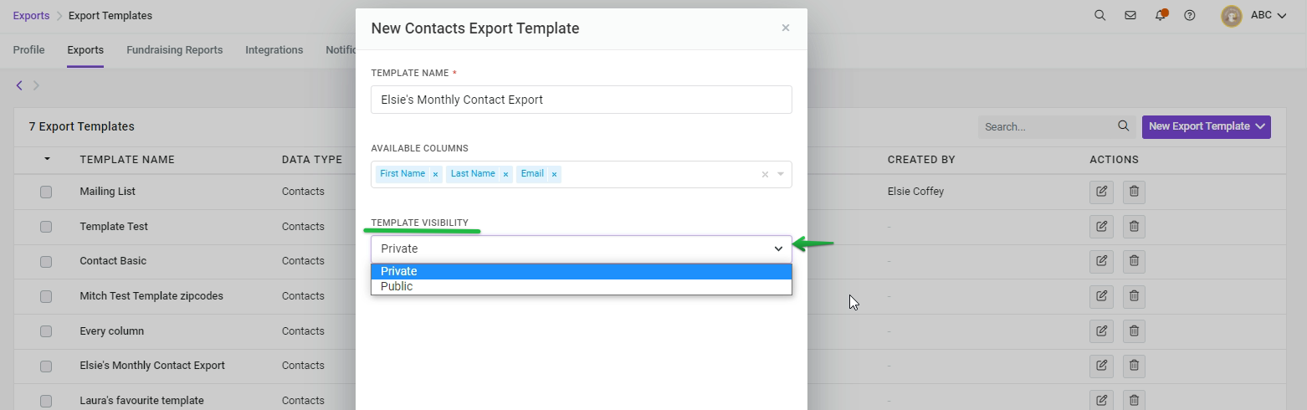This screenshot has height=410, width=1307.
Task: Click the New Export Template button
Action: pos(1206,126)
